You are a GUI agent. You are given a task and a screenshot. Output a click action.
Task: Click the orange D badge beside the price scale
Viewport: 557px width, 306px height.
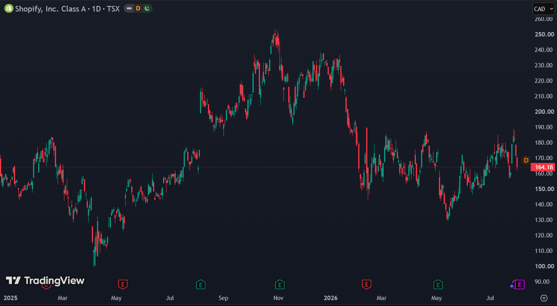526,160
